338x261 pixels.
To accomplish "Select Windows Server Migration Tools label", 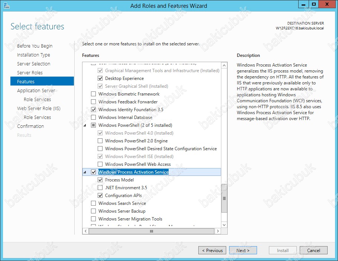I will click(130, 219).
